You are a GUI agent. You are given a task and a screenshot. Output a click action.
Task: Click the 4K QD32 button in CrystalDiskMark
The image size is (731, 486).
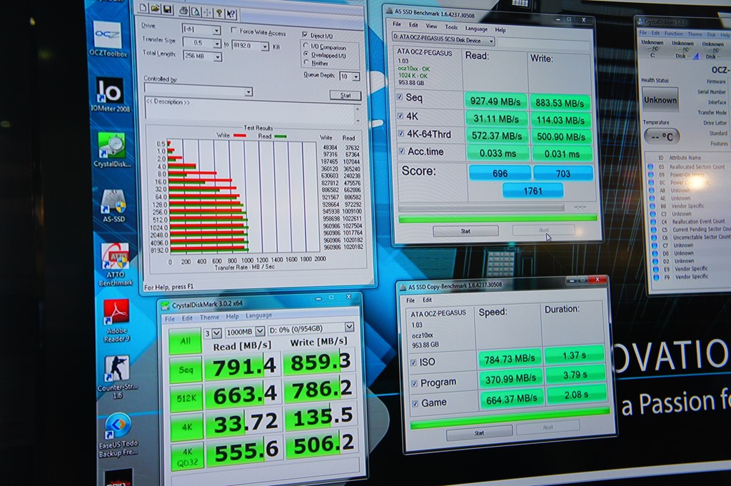point(188,456)
